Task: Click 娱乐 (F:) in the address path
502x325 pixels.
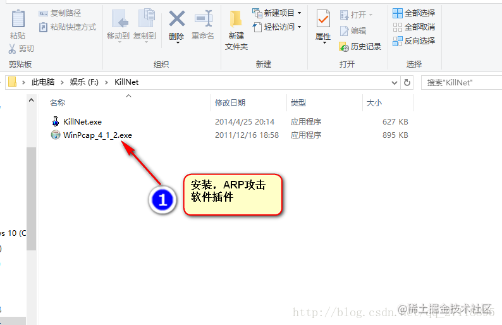Action: click(x=84, y=82)
